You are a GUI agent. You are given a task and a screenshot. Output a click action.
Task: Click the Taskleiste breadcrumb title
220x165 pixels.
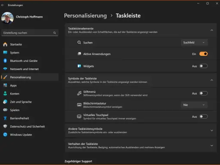pyautogui.click(x=128, y=15)
